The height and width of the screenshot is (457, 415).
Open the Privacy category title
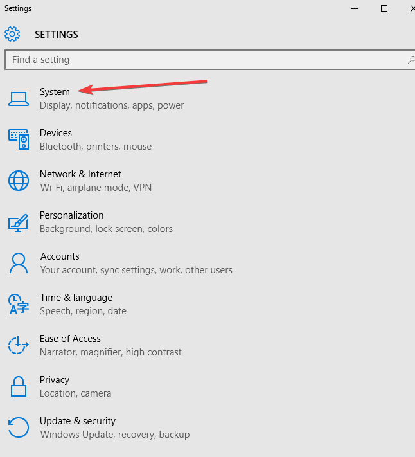55,380
